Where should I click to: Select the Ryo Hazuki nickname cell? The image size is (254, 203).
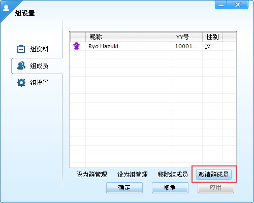129,46
